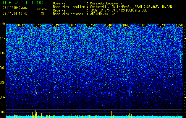The width and height of the screenshot is (186, 118).
Task: Click the version number 1.0.0
Action: coord(40,2)
